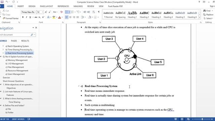Click the Format Painter button
Viewport: 215px width, 121px height.
pos(10,18)
